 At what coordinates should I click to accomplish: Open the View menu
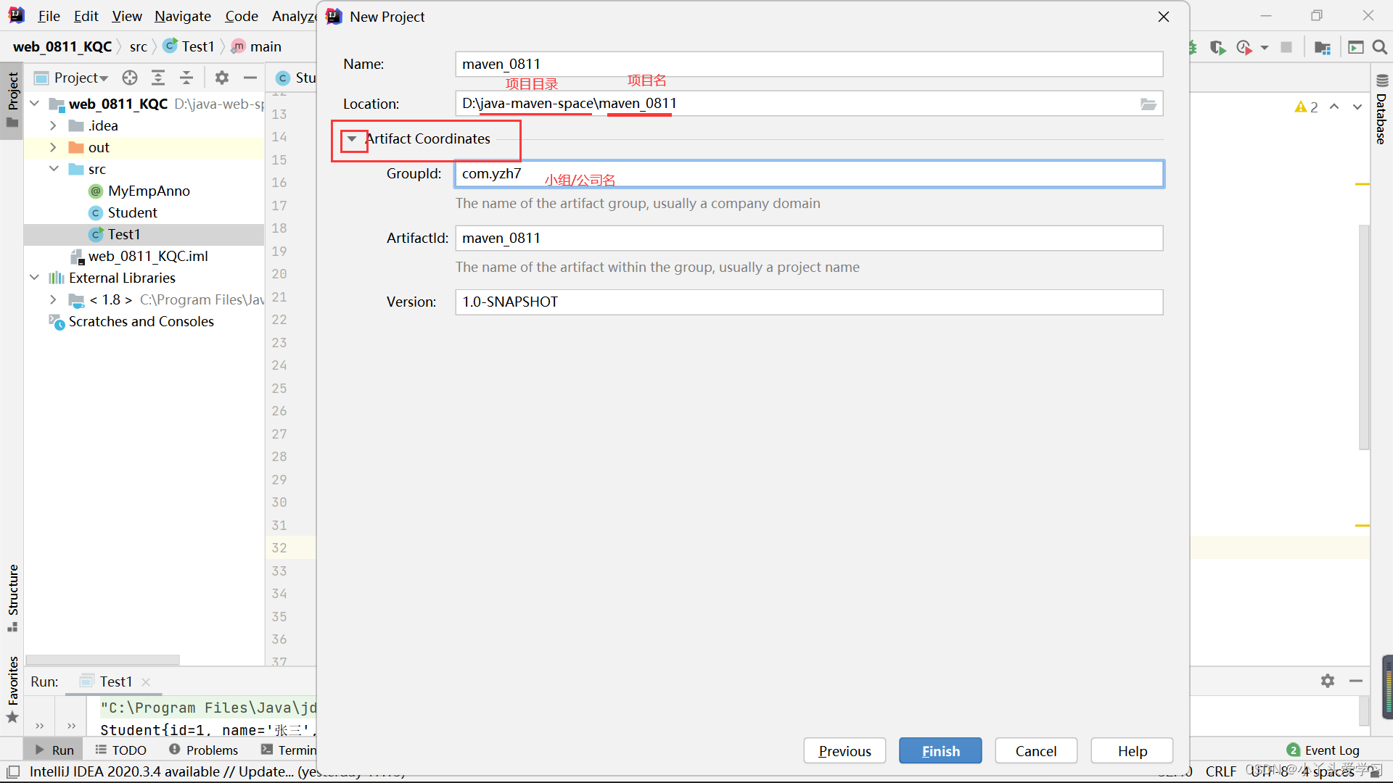click(x=127, y=16)
